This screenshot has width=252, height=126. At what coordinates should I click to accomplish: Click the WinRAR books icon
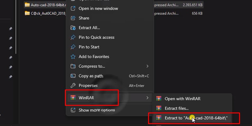pos(73,98)
